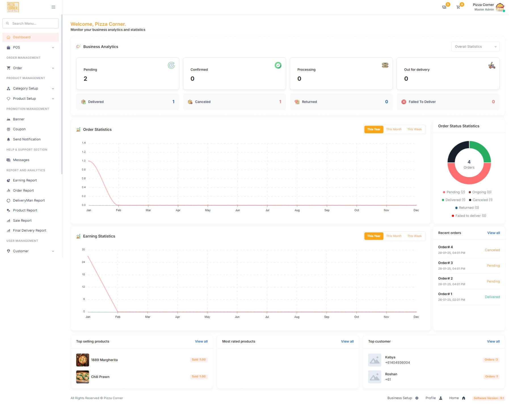Click the Pizza Corner profile avatar

(500, 7)
